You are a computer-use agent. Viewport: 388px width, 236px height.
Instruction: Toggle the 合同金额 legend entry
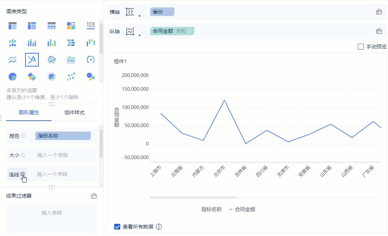(245, 210)
